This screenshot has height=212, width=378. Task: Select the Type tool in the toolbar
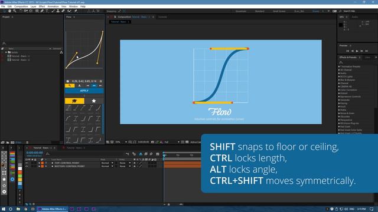point(47,11)
